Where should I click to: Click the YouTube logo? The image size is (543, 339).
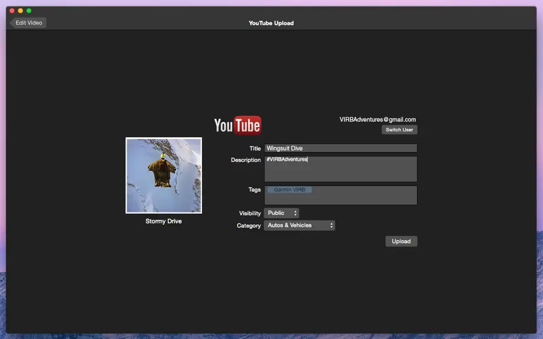coord(237,125)
